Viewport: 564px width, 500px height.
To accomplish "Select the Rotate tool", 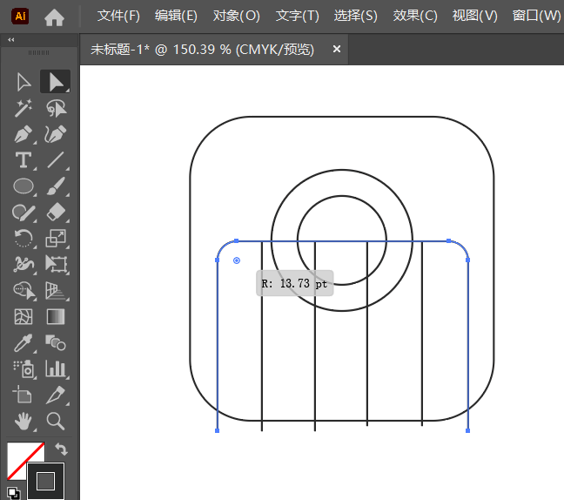I will tap(23, 238).
